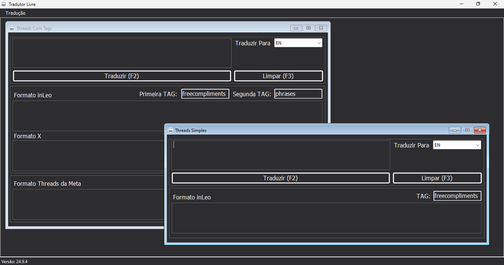
Task: Maximize the Threads Com Tags window
Action: click(x=308, y=28)
